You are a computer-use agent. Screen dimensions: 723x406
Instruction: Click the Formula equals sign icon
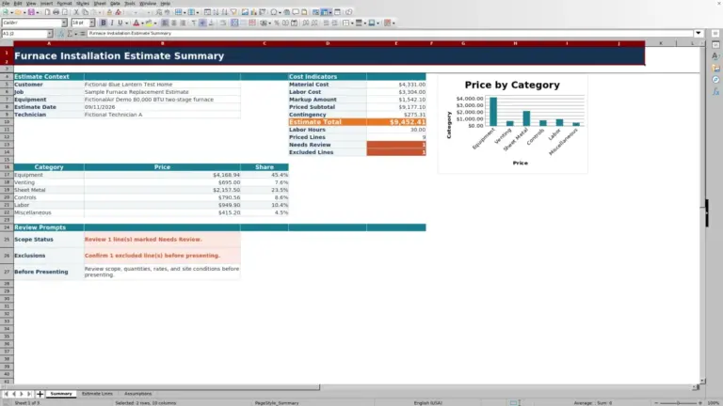[x=83, y=34]
